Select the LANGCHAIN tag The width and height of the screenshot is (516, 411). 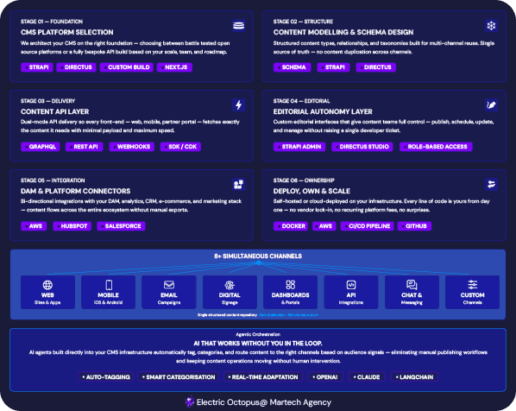pyautogui.click(x=415, y=376)
